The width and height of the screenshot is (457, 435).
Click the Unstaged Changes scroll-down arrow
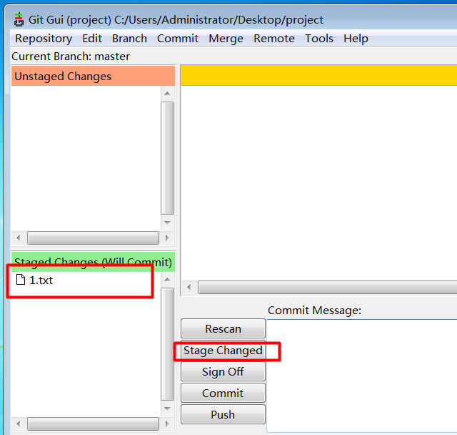[x=167, y=223]
